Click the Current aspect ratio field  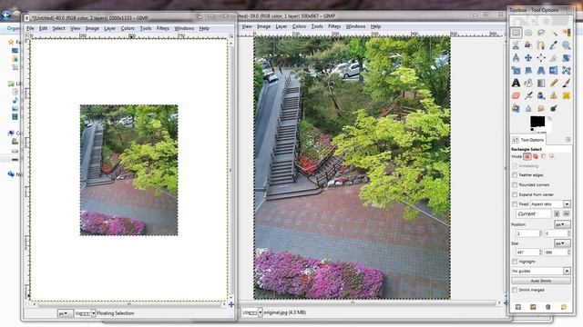533,214
